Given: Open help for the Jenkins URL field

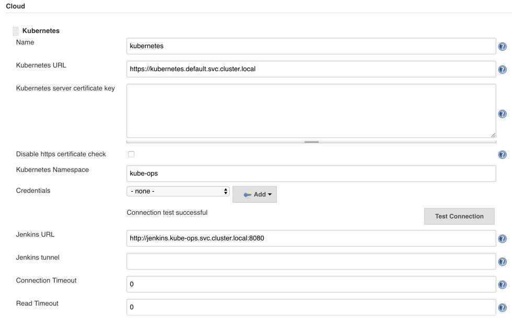Looking at the screenshot, I should (x=502, y=238).
